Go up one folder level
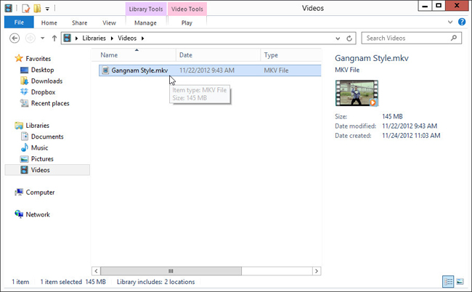The height and width of the screenshot is (292, 472). click(x=54, y=38)
